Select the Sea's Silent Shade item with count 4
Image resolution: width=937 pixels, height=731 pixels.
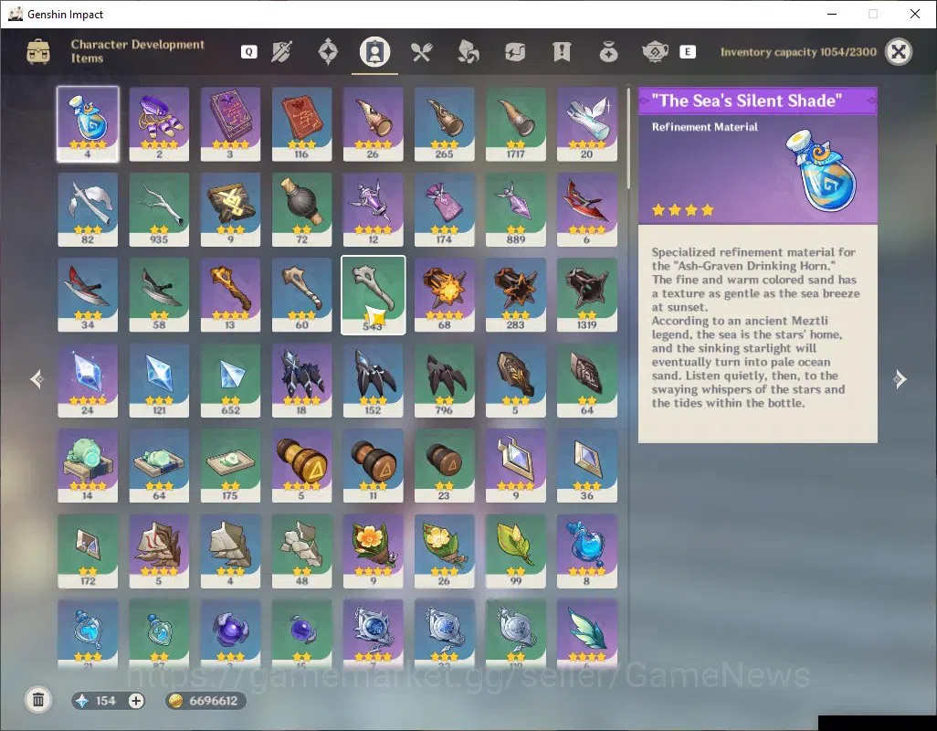(x=88, y=124)
